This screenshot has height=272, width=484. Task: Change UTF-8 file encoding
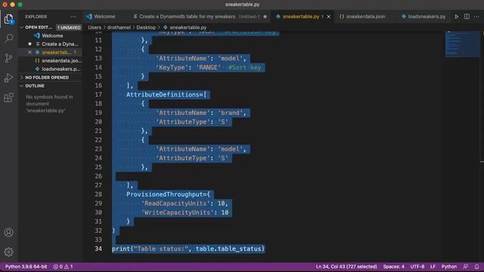point(417,267)
